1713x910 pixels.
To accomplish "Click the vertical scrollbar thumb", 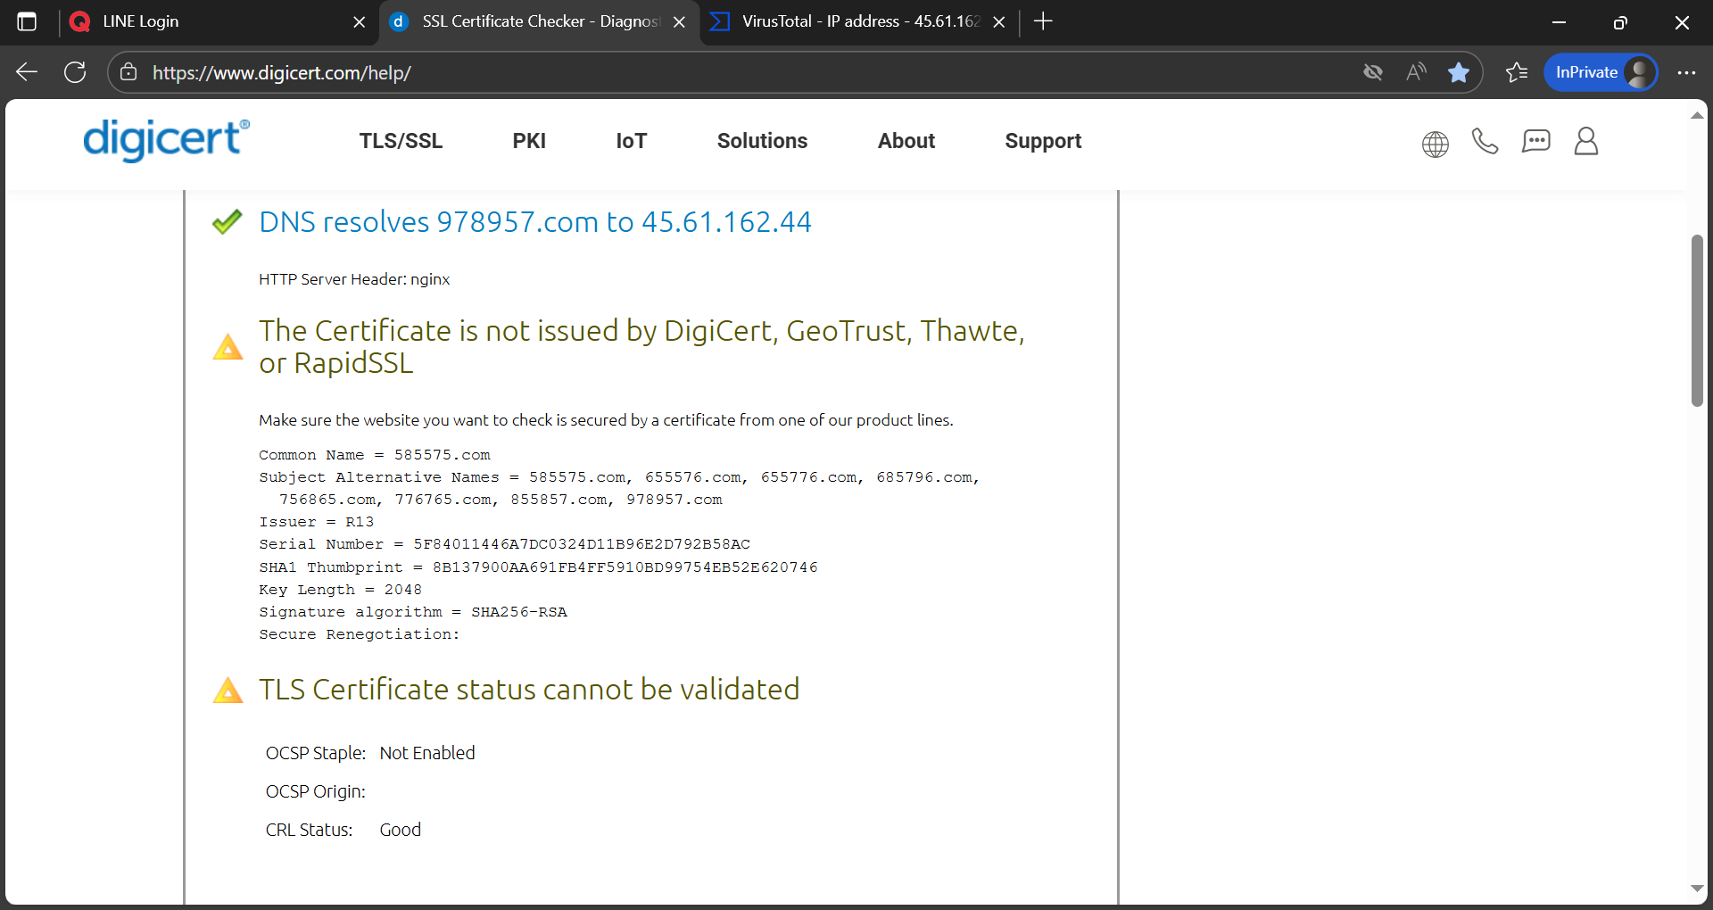I will pyautogui.click(x=1697, y=319).
